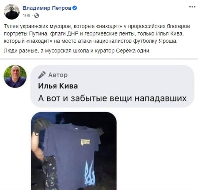
Task: Open the Владимир Петров profile name link
Action: 47,8
